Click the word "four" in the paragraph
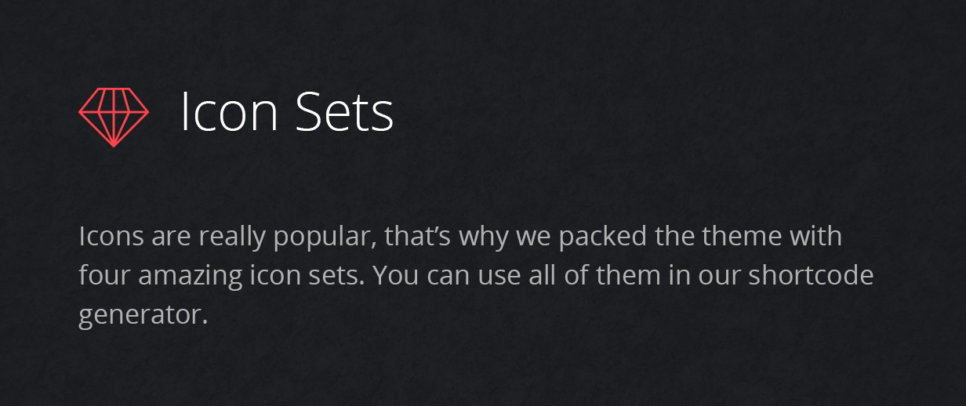 (x=105, y=276)
